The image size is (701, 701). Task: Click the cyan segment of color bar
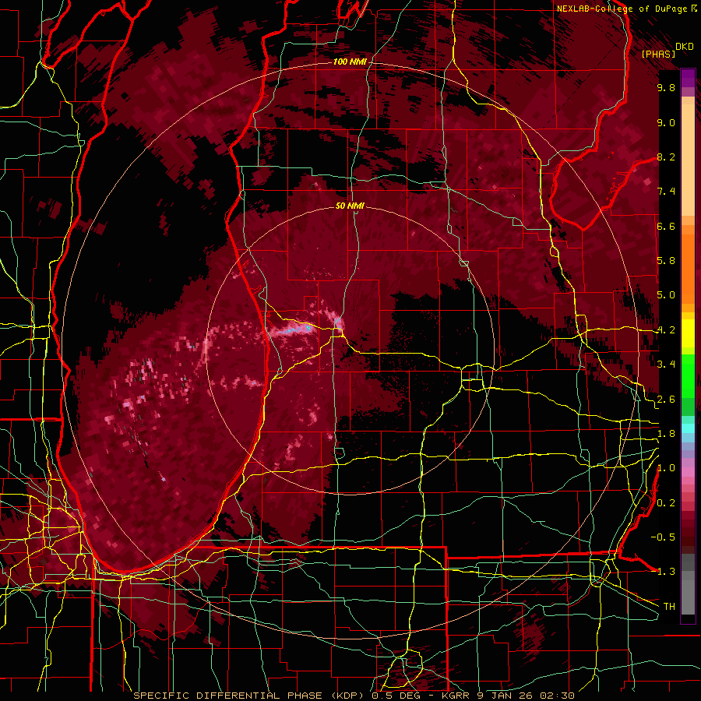[688, 428]
